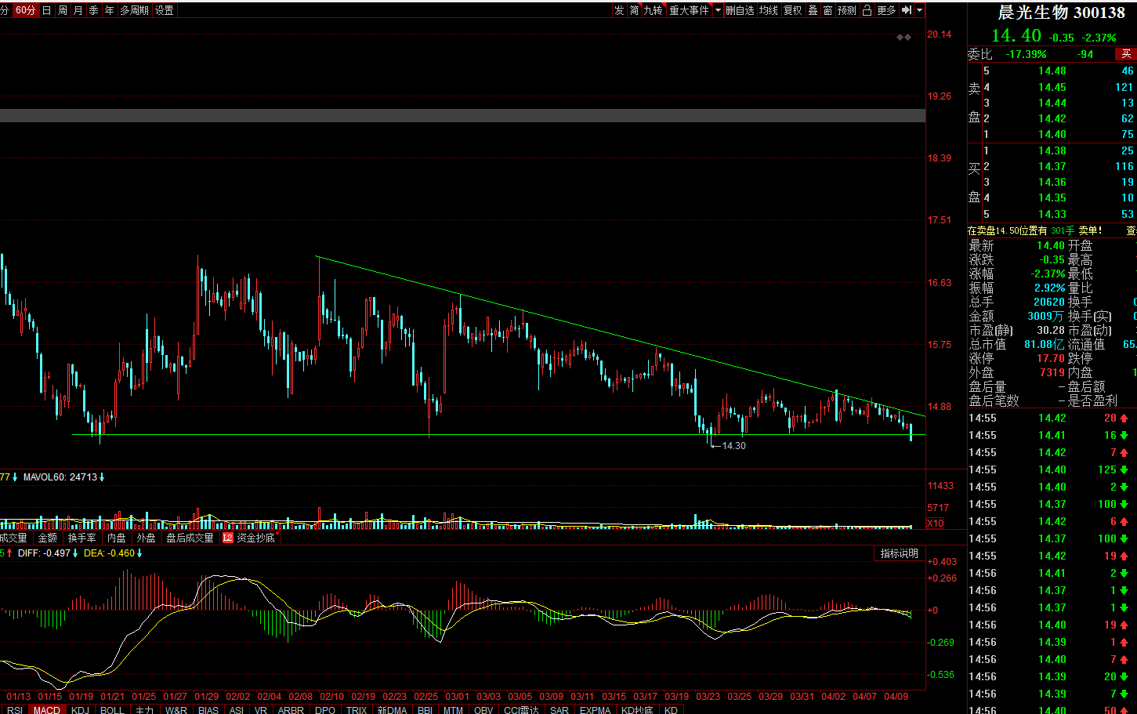The width and height of the screenshot is (1137, 714).
Task: Switch to the 周 weekly period
Action: click(x=63, y=10)
